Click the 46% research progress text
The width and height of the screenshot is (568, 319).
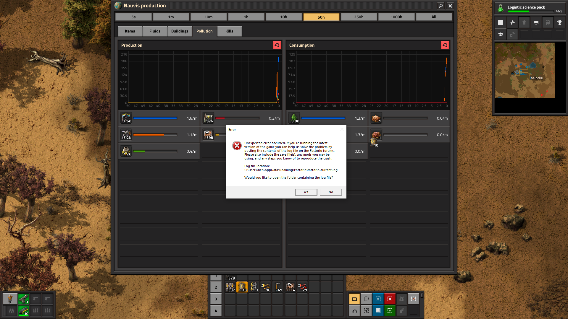click(559, 12)
